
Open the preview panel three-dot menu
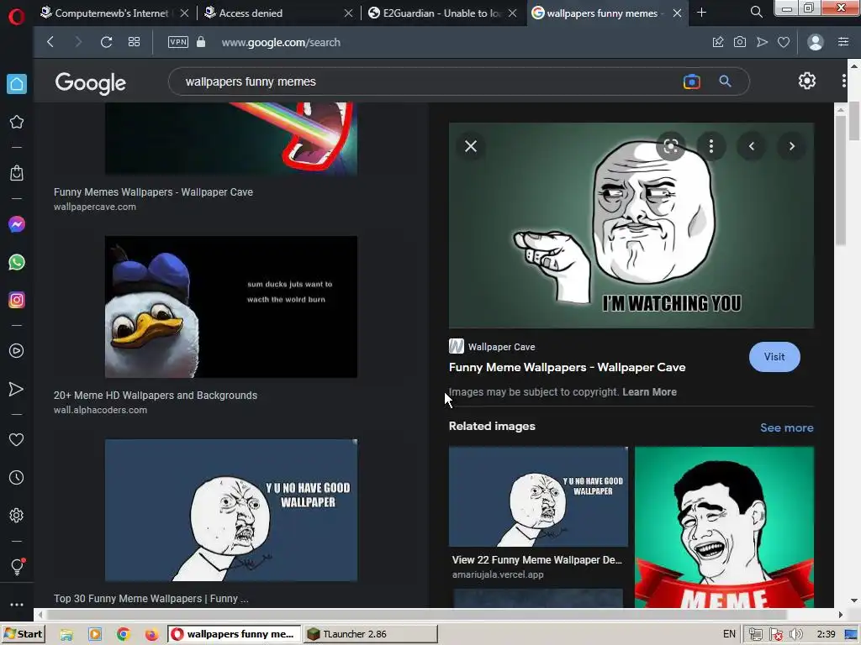tap(711, 146)
